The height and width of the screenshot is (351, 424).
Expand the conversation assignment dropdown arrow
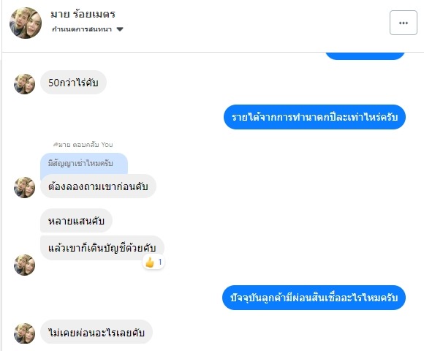120,29
